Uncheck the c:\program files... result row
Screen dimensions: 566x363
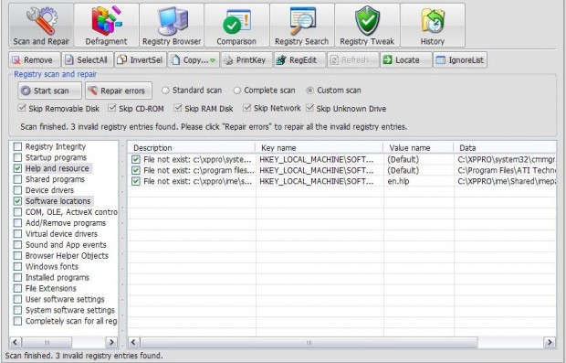click(x=136, y=170)
